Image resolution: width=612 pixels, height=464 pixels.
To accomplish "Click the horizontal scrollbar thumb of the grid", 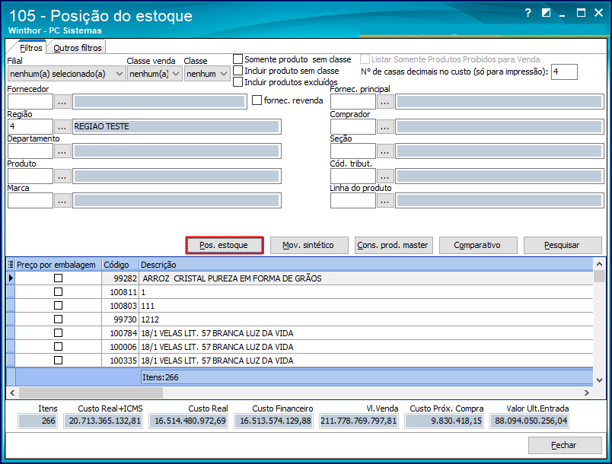I will coord(91,392).
